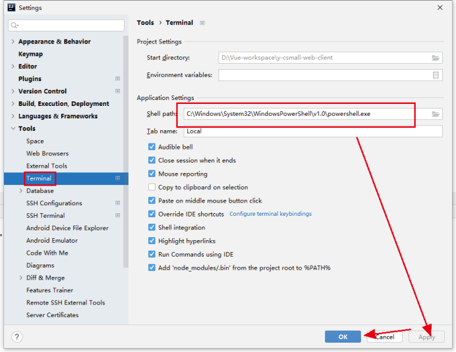Click the project-level icon on the Version Control row

pyautogui.click(x=117, y=91)
